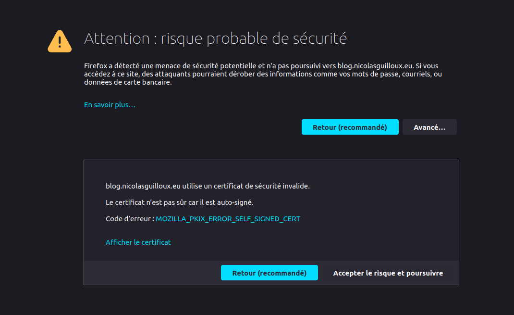This screenshot has width=514, height=315.
Task: Click the heading "Attention : risque probable de sécurité"
Action: (215, 39)
